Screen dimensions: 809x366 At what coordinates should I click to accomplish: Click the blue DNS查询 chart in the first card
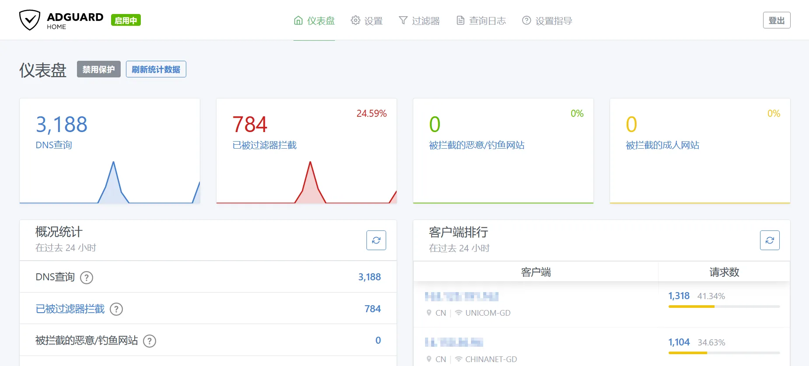(x=110, y=182)
